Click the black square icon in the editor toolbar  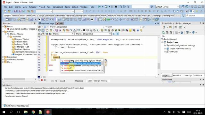point(84,30)
